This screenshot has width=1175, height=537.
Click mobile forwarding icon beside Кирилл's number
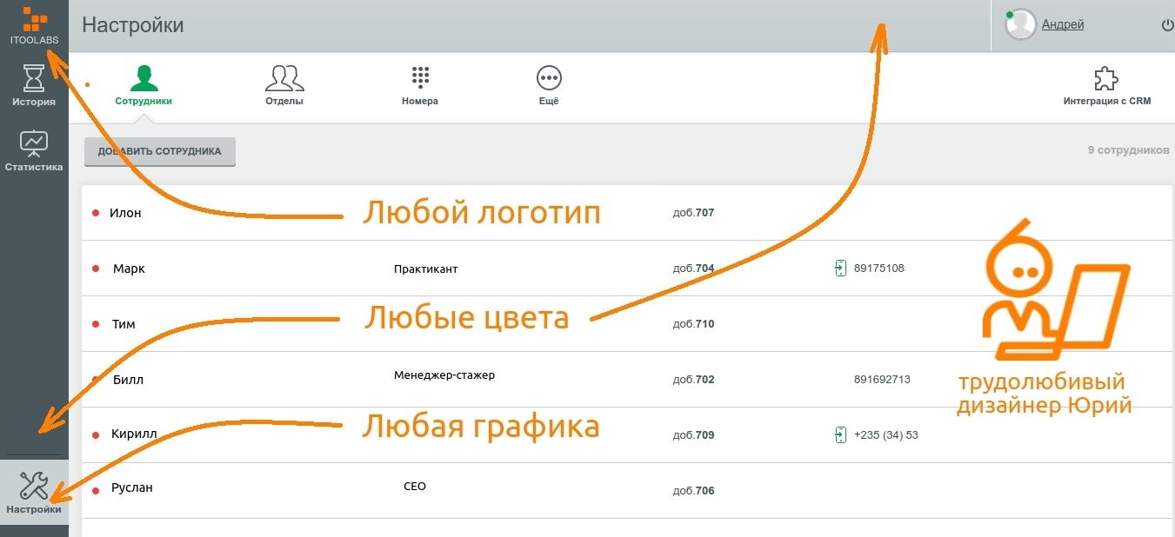(x=840, y=434)
